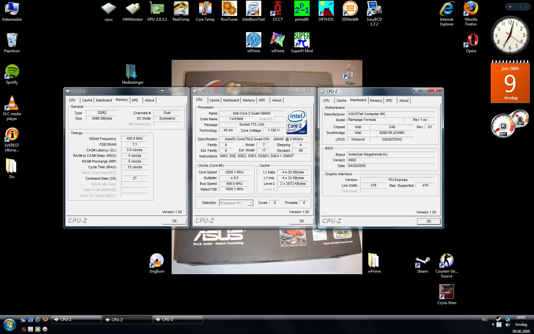The width and height of the screenshot is (534, 334).
Task: Select the CPU tab in the left CPU-Z window
Action: 72,100
